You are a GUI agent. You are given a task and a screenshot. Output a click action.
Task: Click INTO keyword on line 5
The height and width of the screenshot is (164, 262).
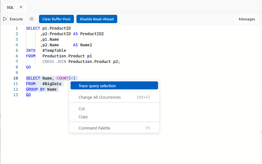pyautogui.click(x=31, y=51)
